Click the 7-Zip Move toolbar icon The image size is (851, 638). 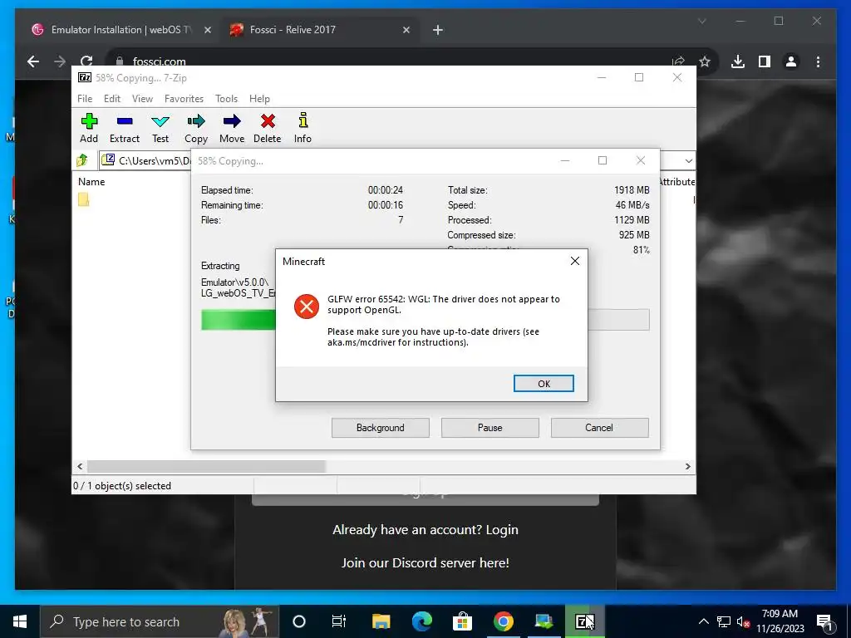click(x=232, y=129)
